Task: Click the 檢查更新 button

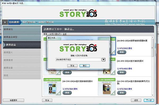Action: [14, 100]
